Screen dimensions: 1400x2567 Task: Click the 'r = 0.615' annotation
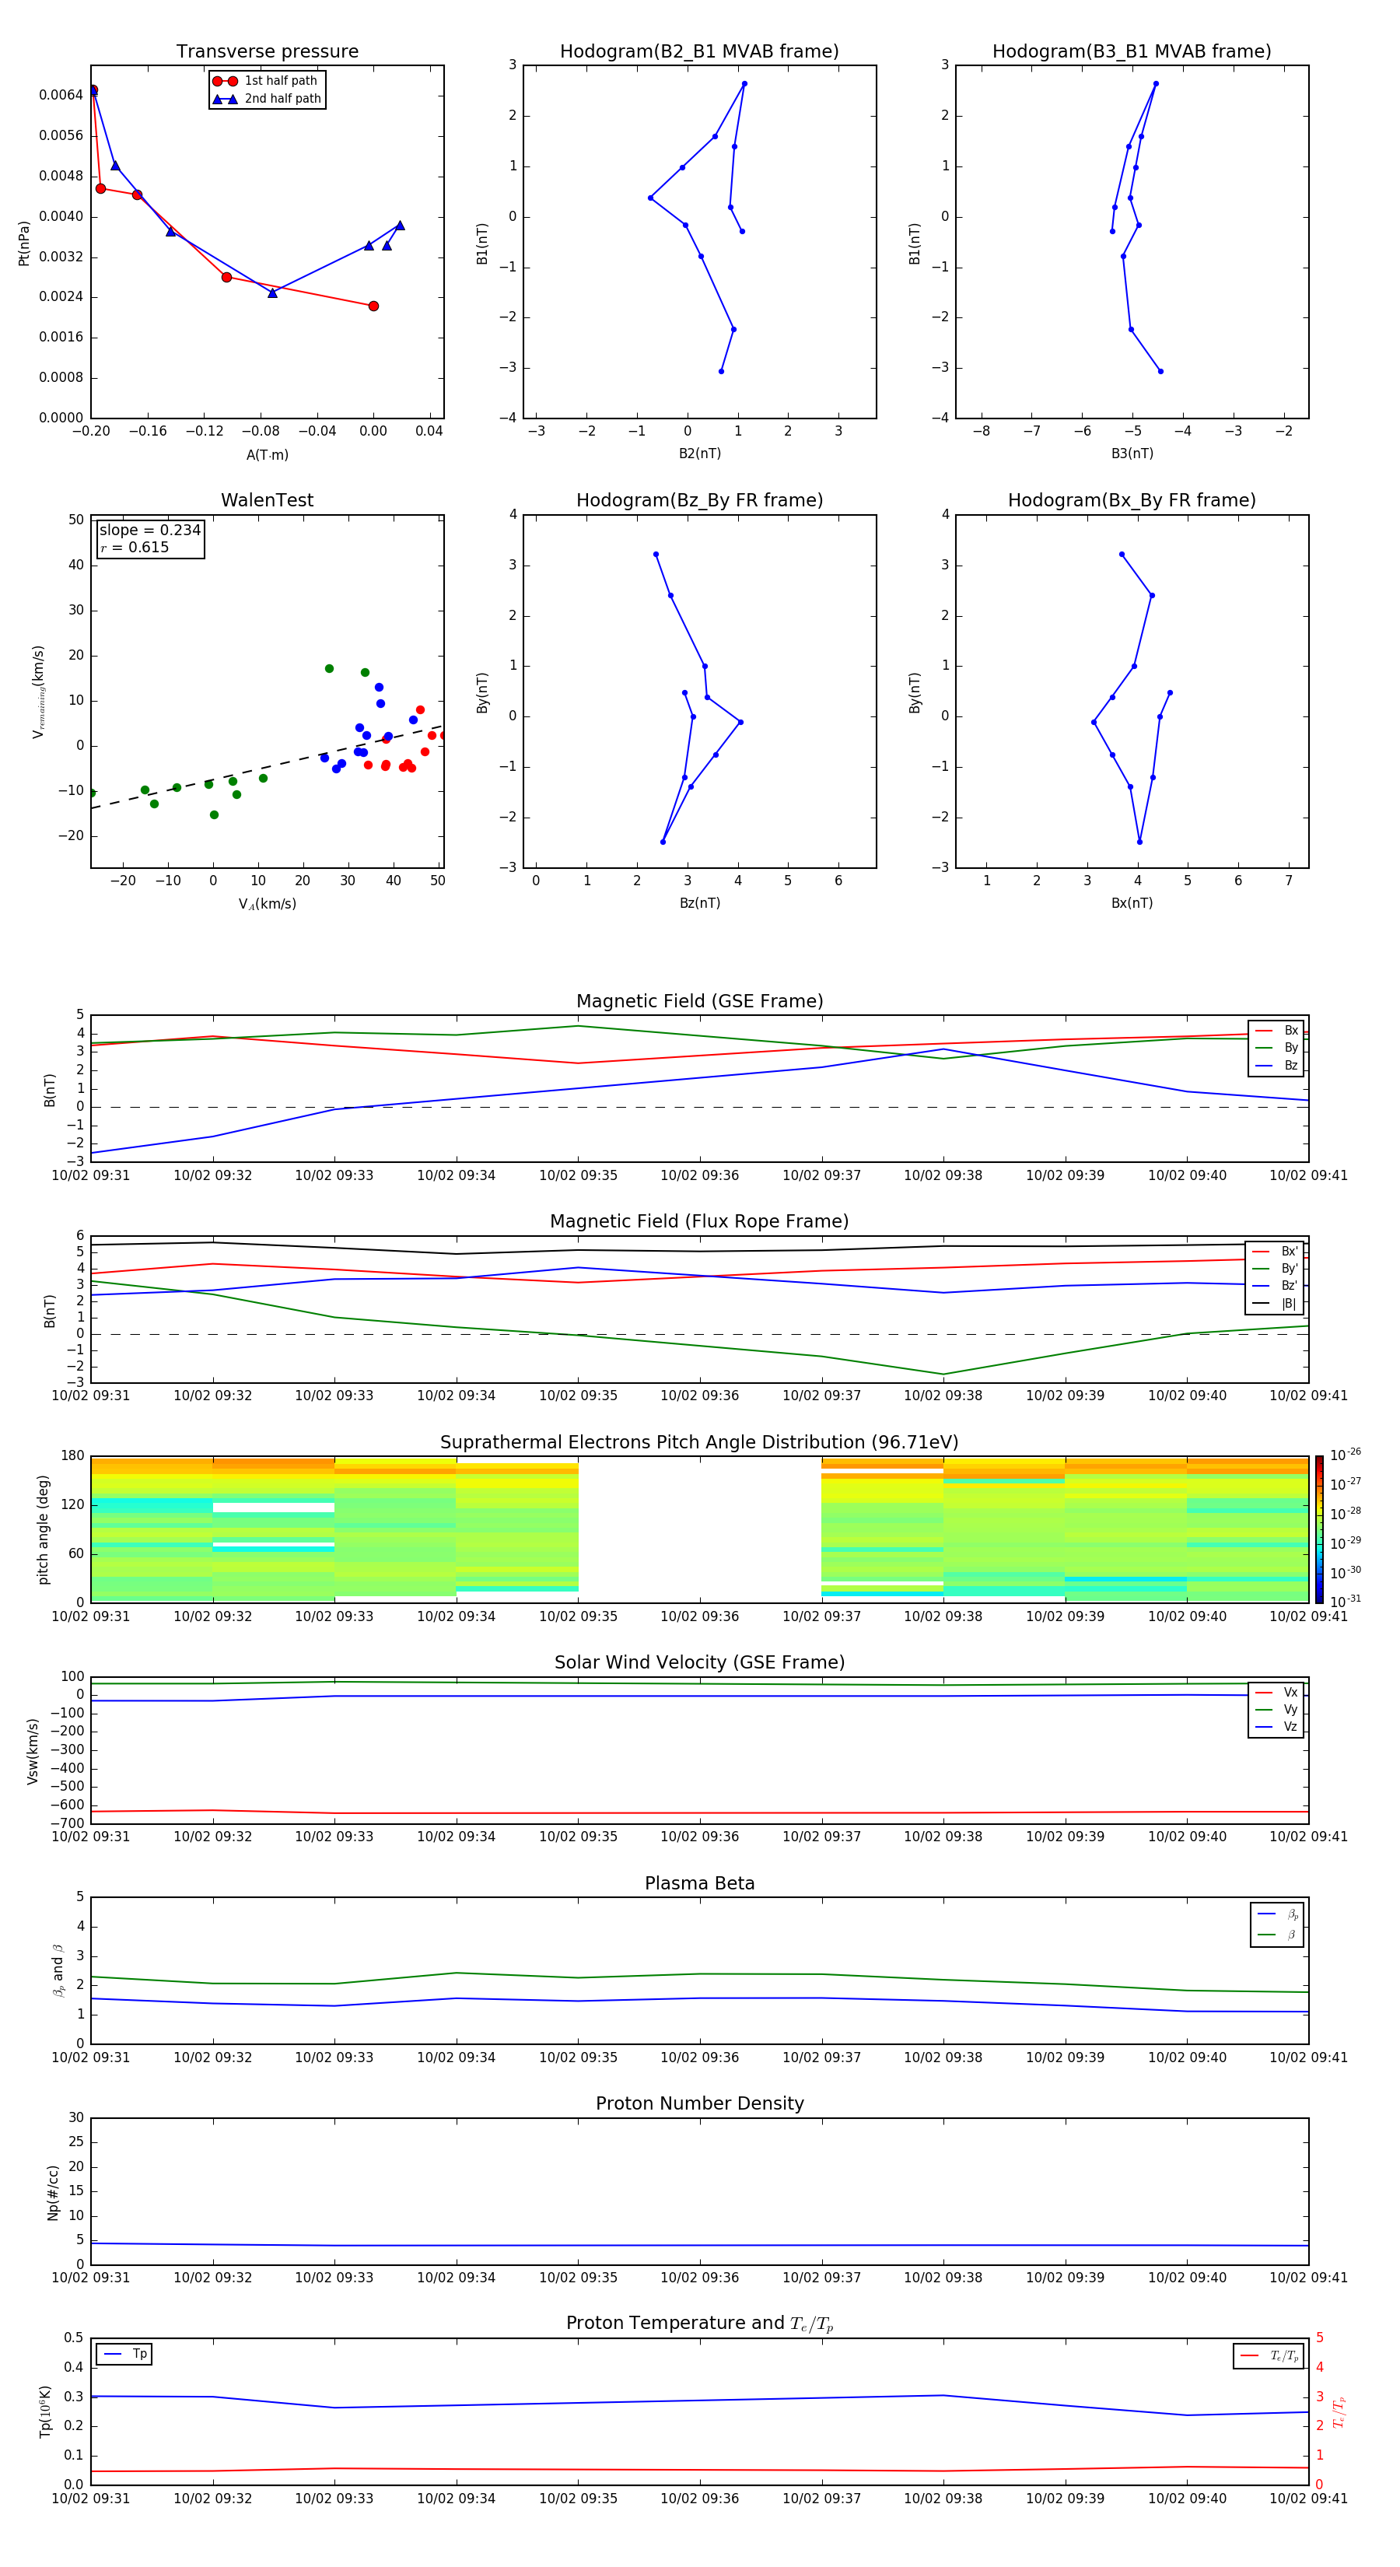(135, 547)
